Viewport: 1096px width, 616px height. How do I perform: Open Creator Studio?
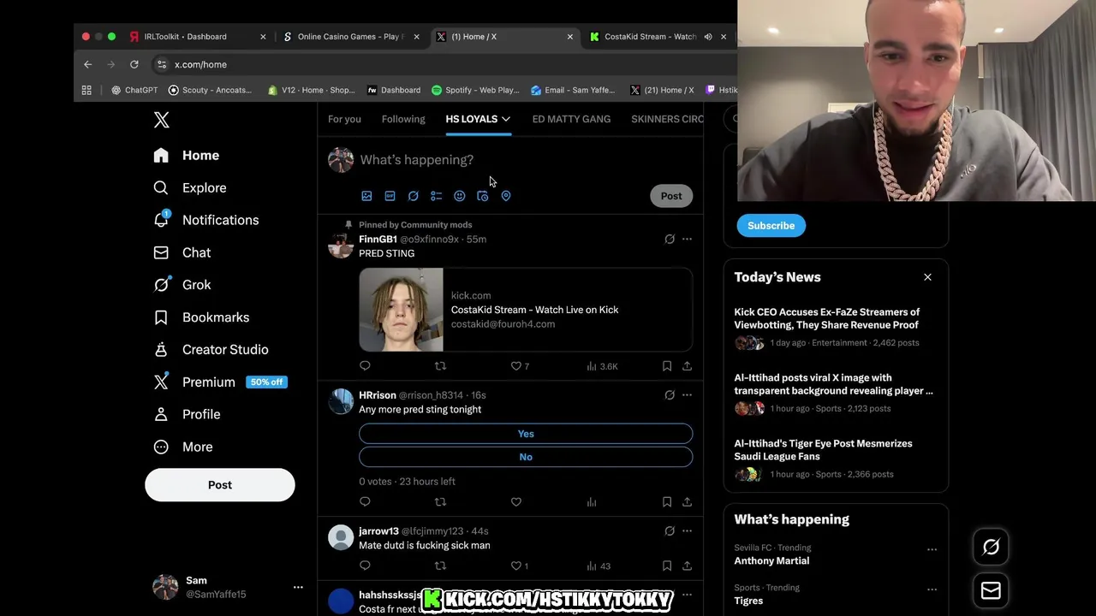click(211, 350)
